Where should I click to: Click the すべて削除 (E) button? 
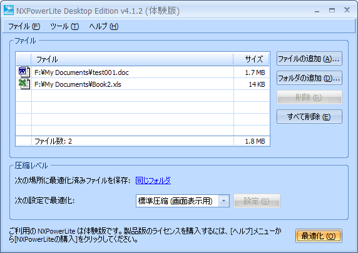tap(309, 117)
